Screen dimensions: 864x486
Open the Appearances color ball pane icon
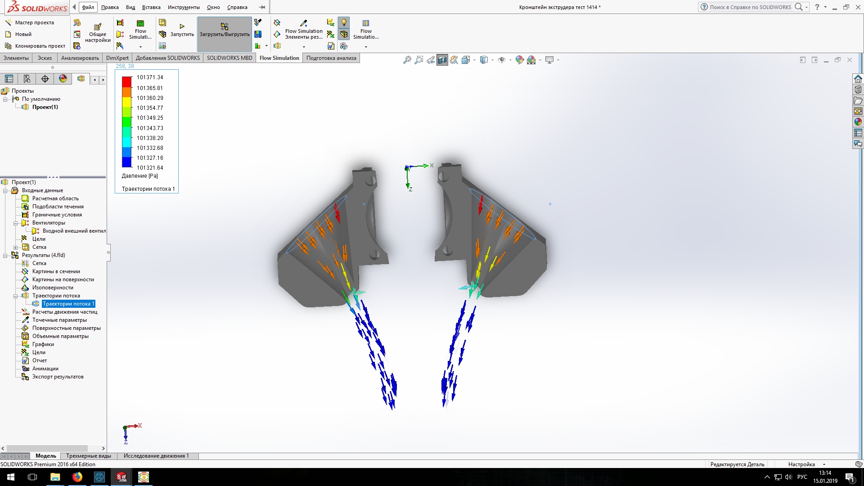tap(858, 122)
